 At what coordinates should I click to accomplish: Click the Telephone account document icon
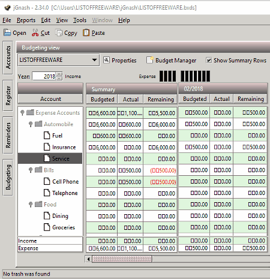click(x=47, y=193)
